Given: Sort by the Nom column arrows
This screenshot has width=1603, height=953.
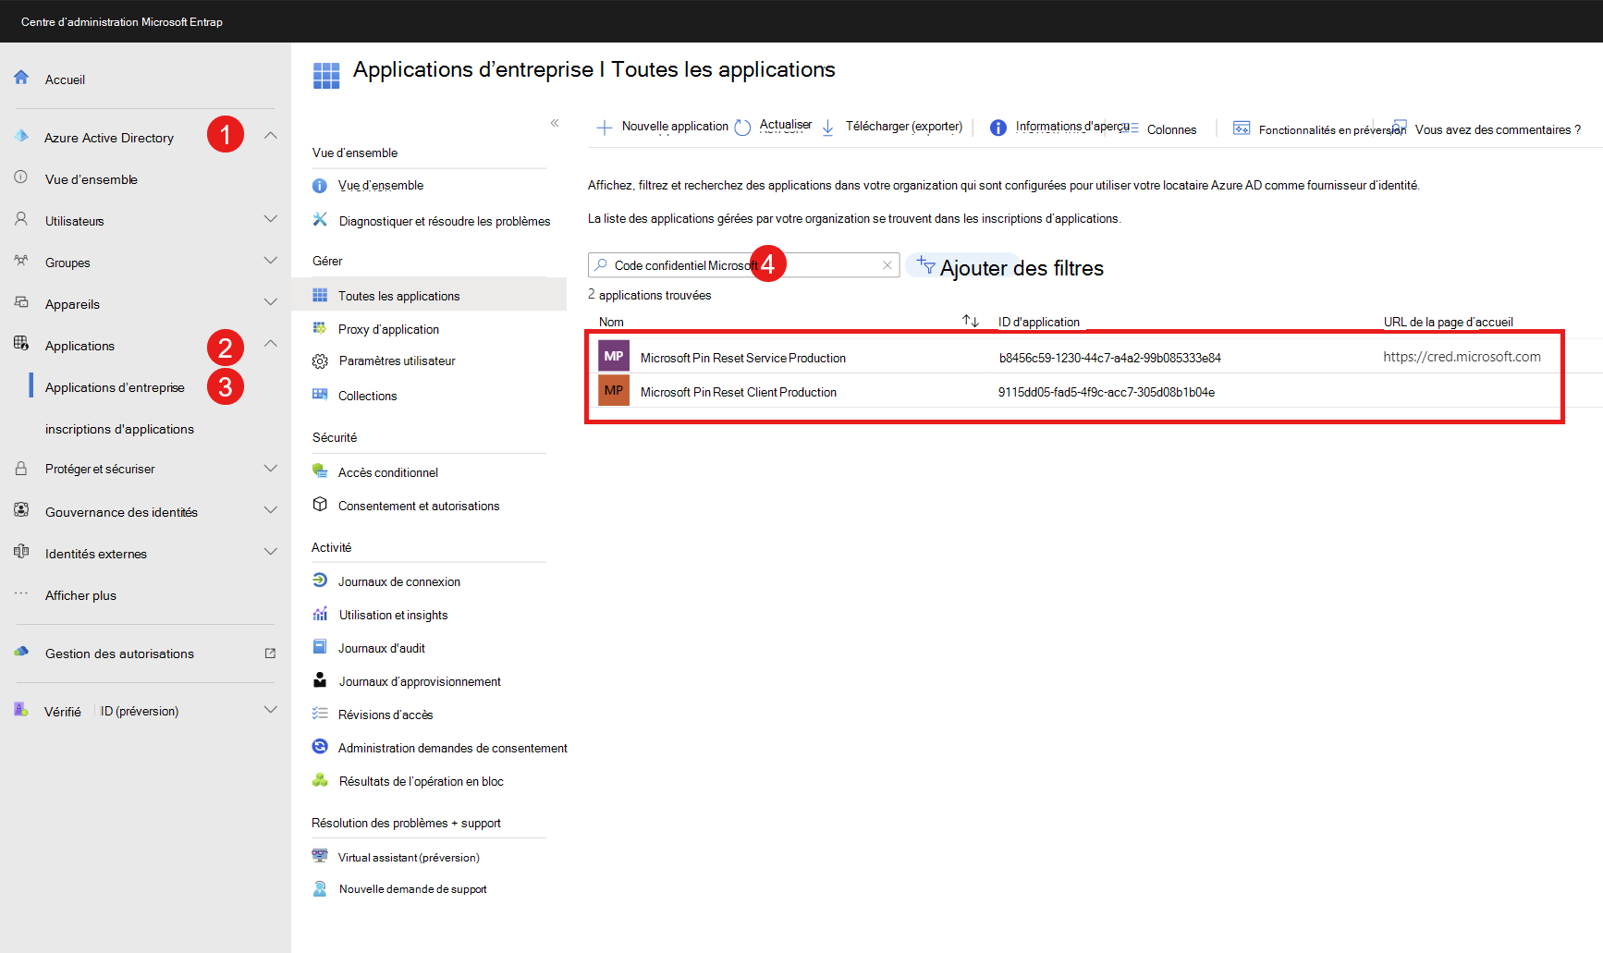Looking at the screenshot, I should [x=971, y=321].
